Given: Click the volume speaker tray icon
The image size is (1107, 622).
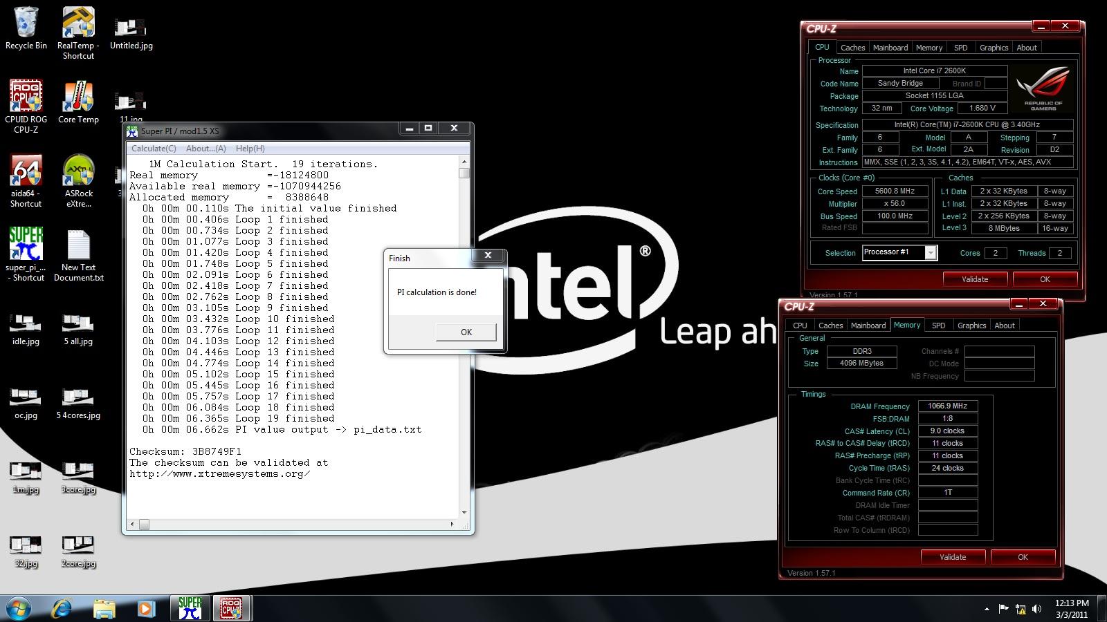Looking at the screenshot, I should pos(1036,609).
